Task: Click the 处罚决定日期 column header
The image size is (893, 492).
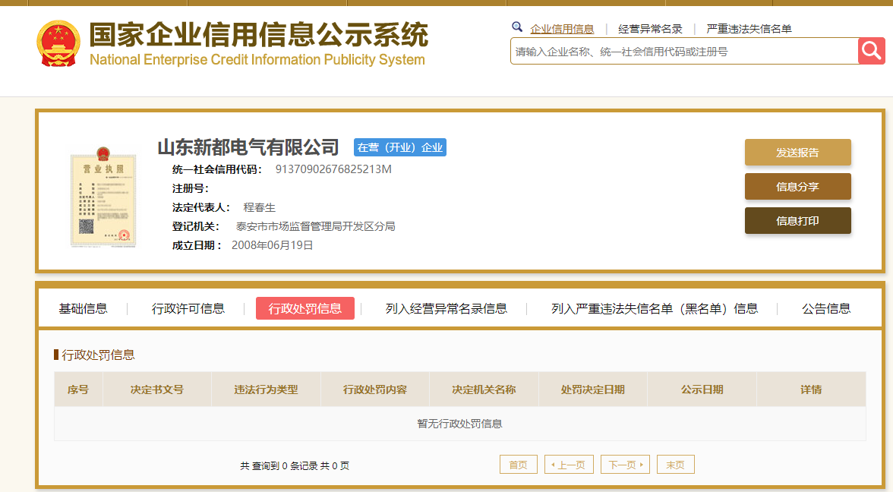Action: [593, 389]
